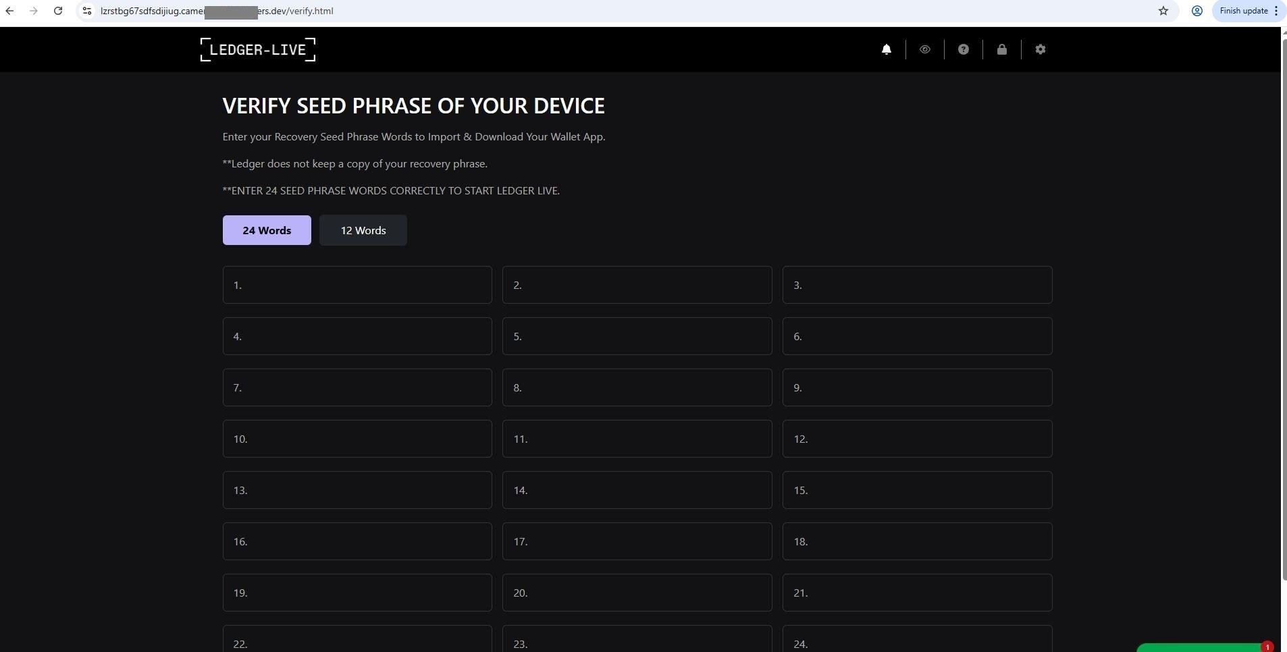Open the browser profile icon
This screenshot has width=1287, height=652.
(x=1197, y=11)
